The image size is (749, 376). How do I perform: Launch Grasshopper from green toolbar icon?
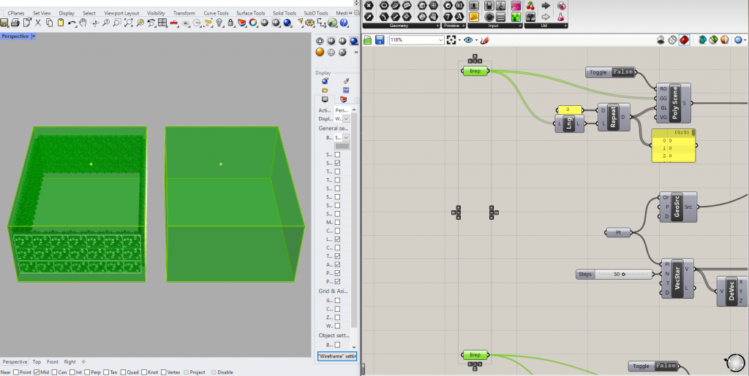(x=333, y=23)
